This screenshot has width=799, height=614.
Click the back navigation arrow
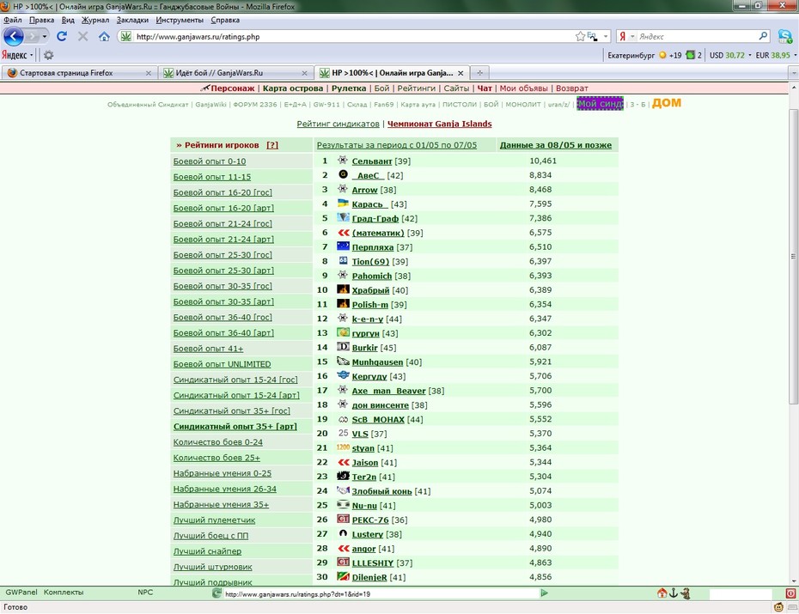coord(14,36)
